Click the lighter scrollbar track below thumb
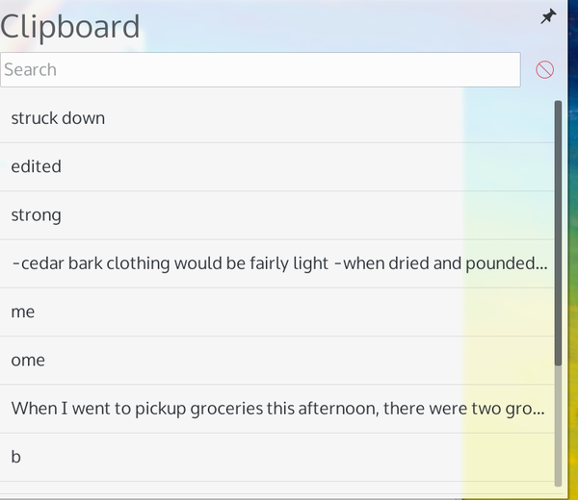The image size is (578, 500). (x=558, y=426)
